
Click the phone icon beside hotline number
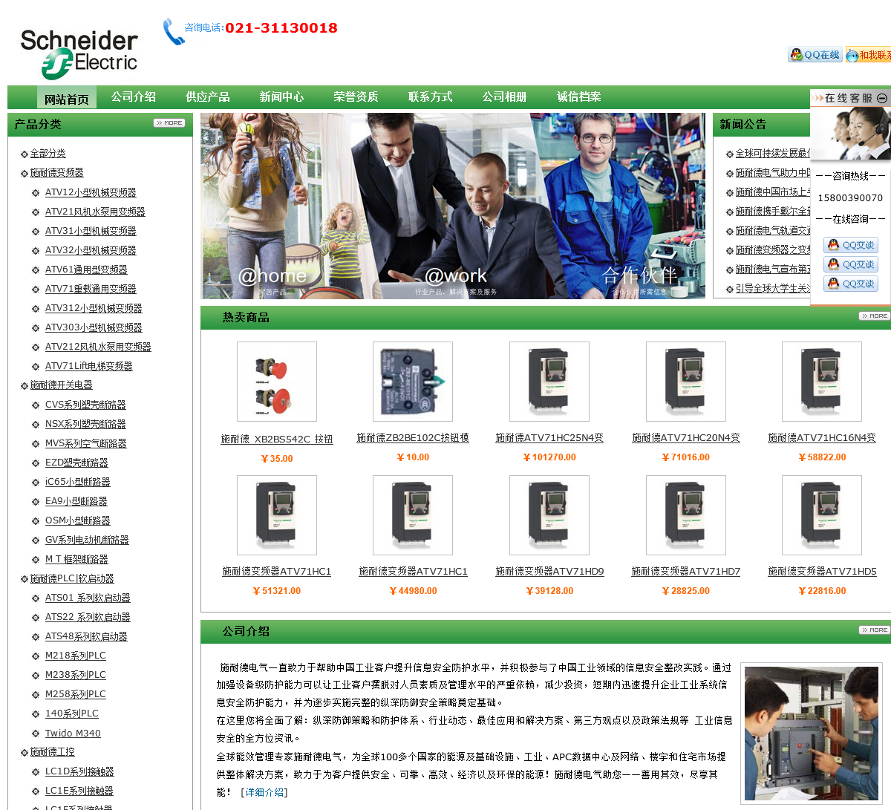173,32
